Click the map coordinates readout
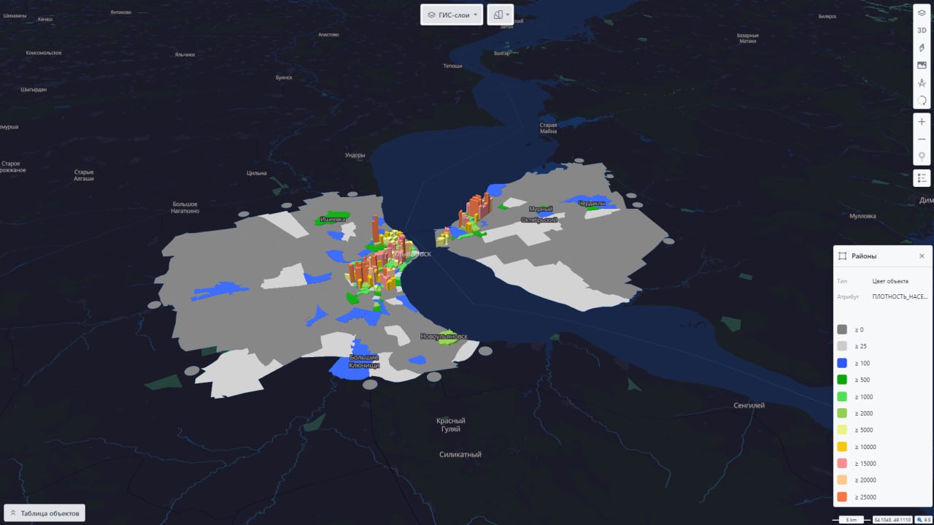This screenshot has width=934, height=525. 892,520
